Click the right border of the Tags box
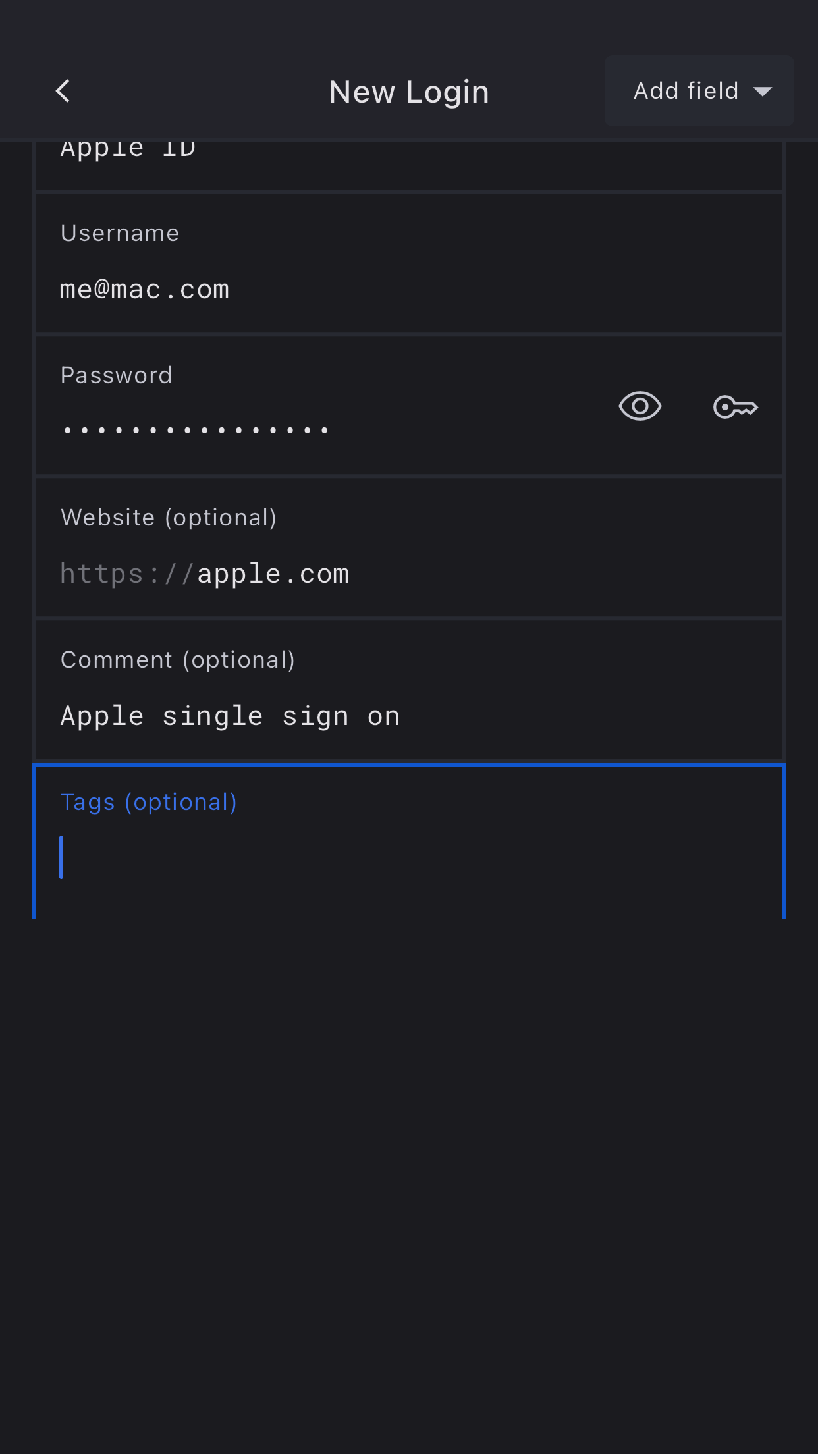 784,843
